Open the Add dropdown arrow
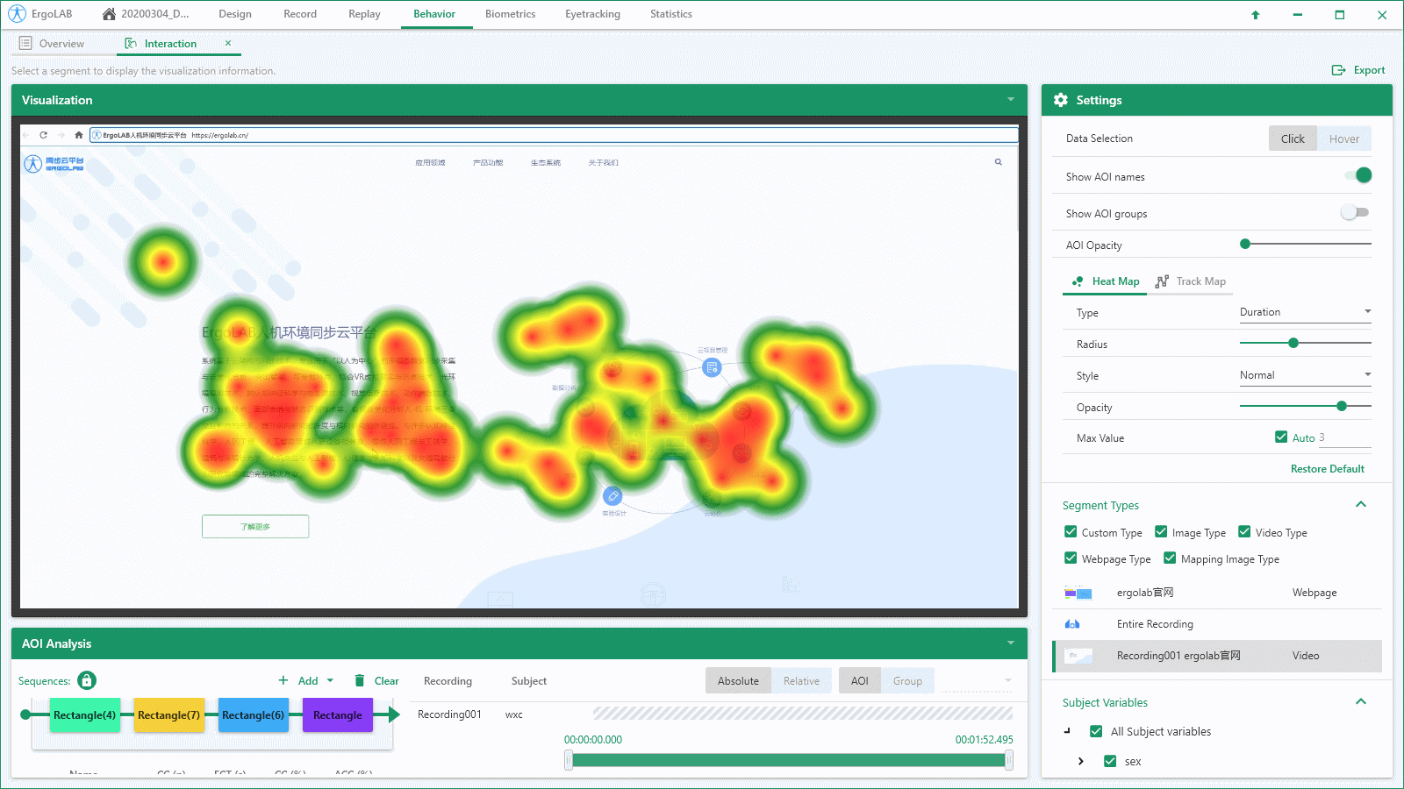The height and width of the screenshot is (789, 1404). click(x=330, y=680)
